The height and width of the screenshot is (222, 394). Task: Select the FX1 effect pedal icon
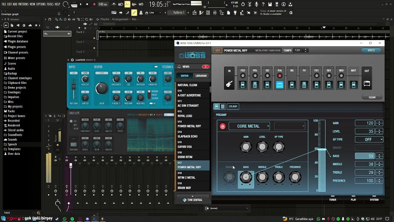coord(316,84)
